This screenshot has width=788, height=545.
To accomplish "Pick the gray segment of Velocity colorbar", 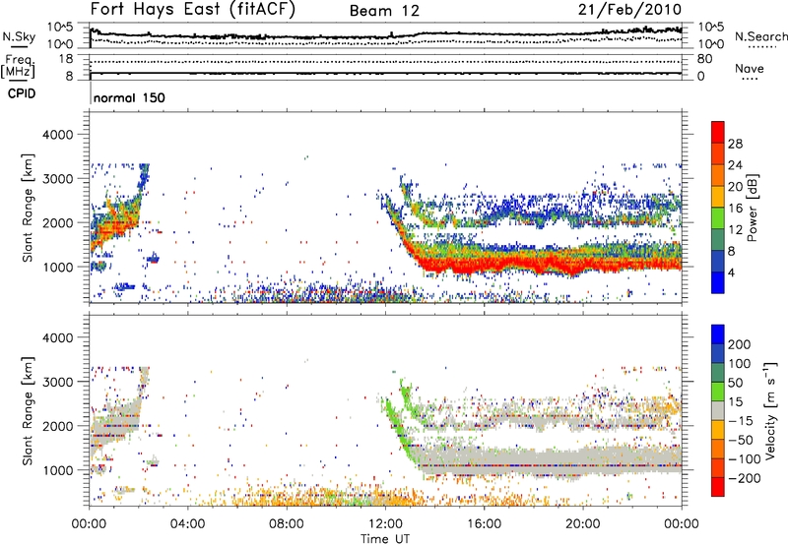I will pos(718,411).
